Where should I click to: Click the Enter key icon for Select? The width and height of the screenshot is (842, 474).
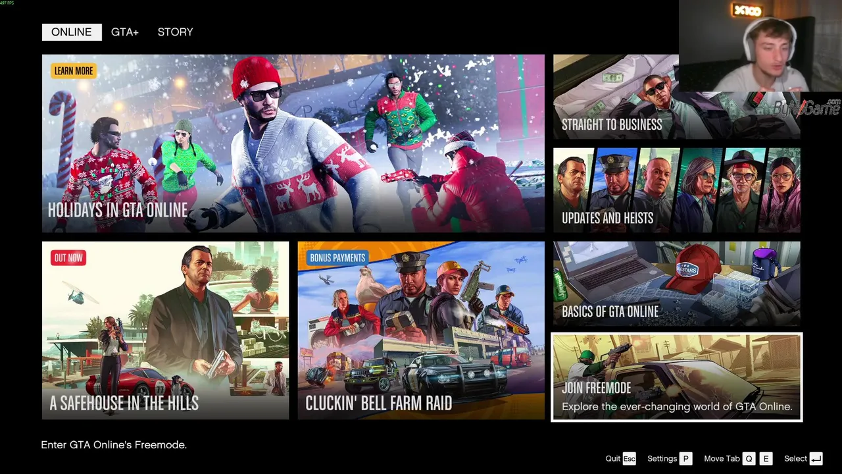[816, 459]
